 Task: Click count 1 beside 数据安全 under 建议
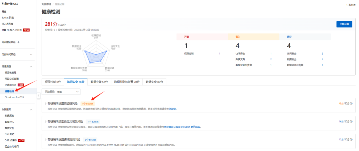coord(322,59)
